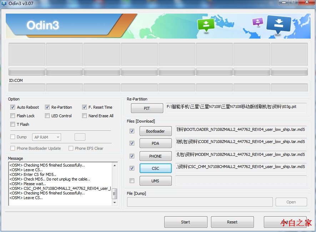Screen dimensions: 316x232
Task: Uncheck the PHONE file checkbox
Action: pos(132,156)
